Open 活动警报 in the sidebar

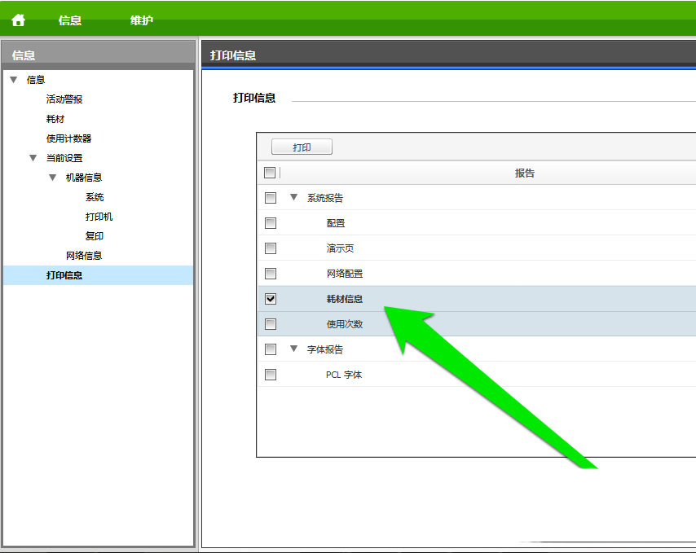click(64, 99)
